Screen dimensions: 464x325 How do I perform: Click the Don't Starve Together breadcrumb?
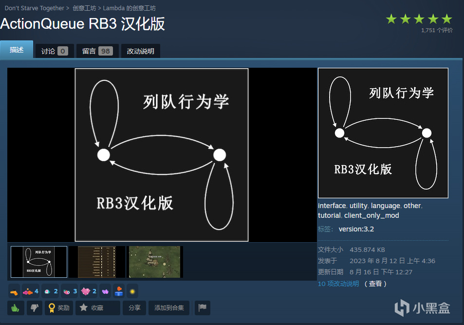35,8
